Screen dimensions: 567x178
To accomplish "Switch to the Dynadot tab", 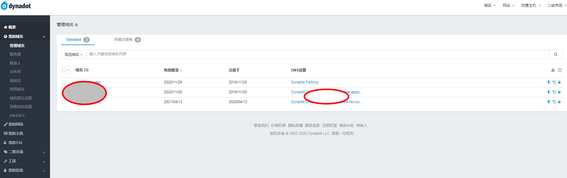I will [x=78, y=40].
